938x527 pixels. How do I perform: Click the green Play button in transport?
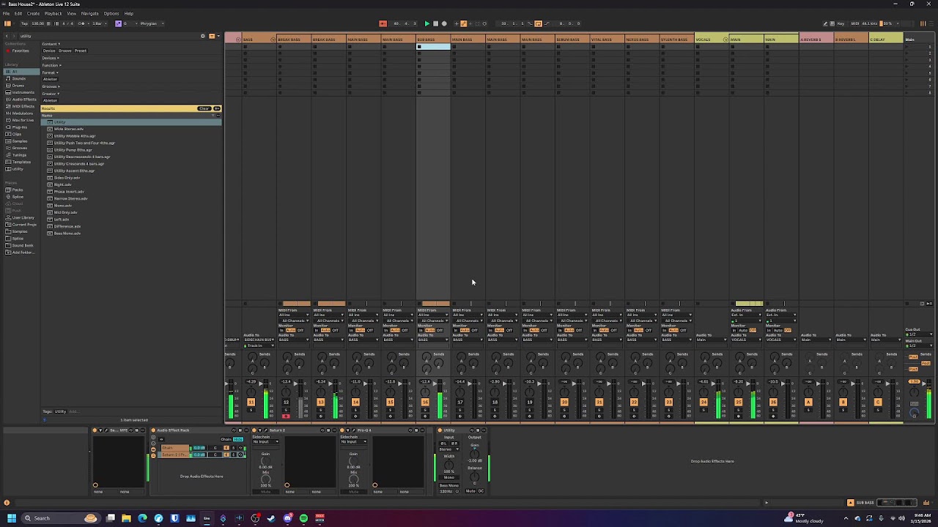[x=426, y=23]
